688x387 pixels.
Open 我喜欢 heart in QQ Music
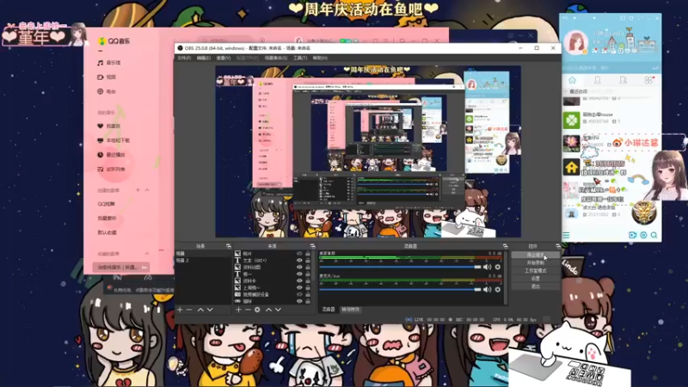(109, 126)
